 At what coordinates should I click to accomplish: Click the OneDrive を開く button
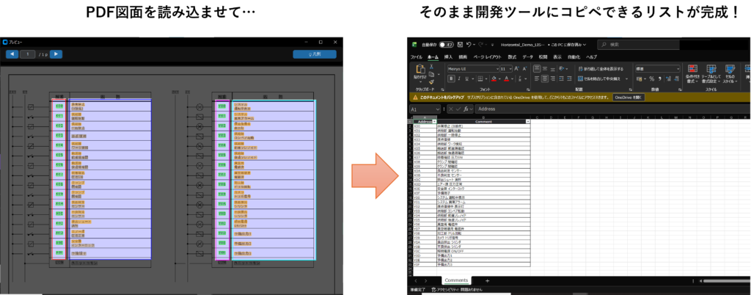tap(629, 96)
